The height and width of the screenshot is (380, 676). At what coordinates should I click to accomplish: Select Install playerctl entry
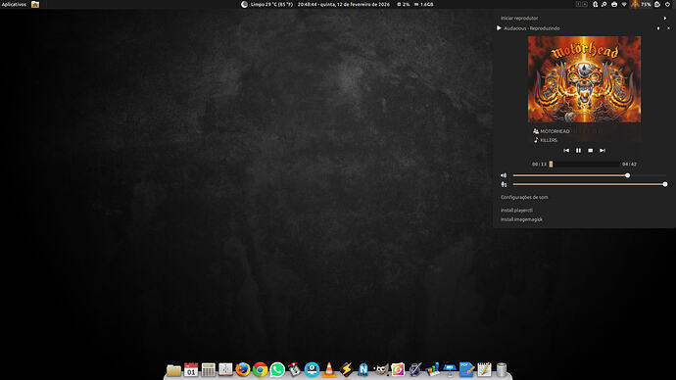coord(516,211)
